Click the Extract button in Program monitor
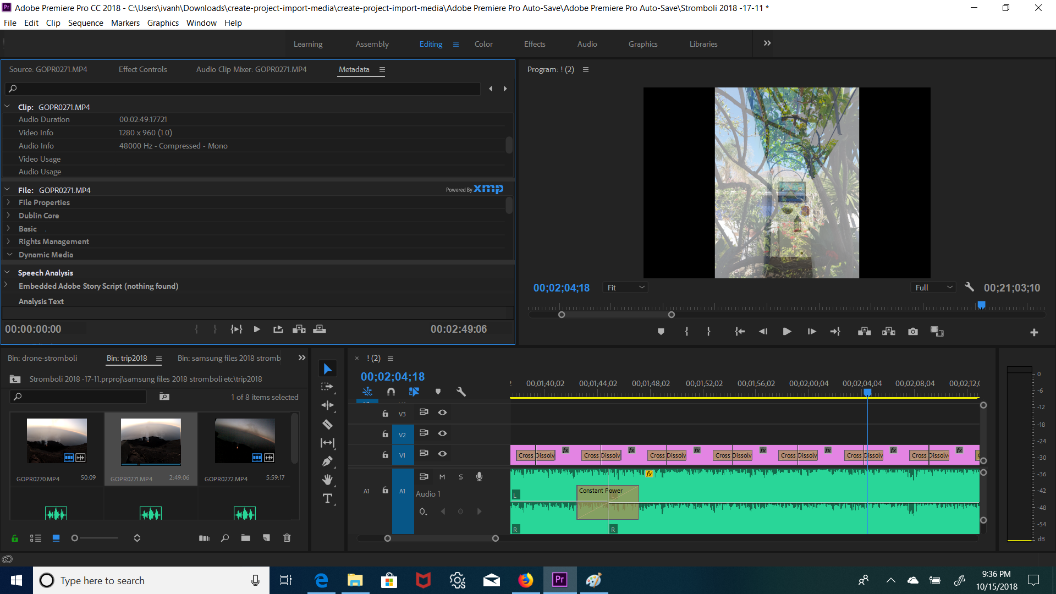1056x594 pixels. tap(889, 332)
